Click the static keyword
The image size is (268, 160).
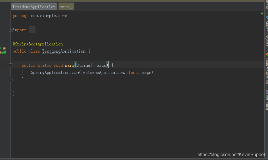45,65
